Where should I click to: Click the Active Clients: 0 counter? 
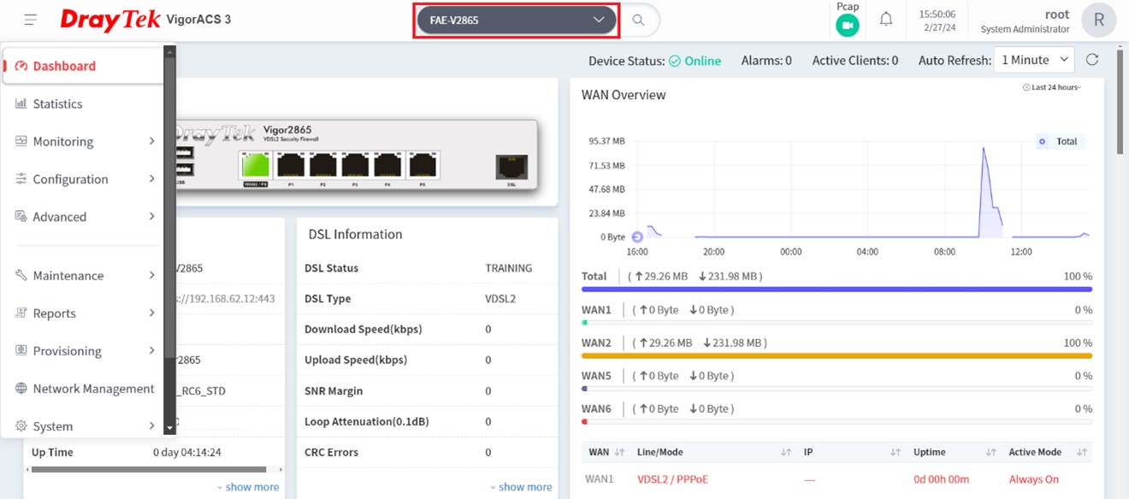tap(855, 61)
